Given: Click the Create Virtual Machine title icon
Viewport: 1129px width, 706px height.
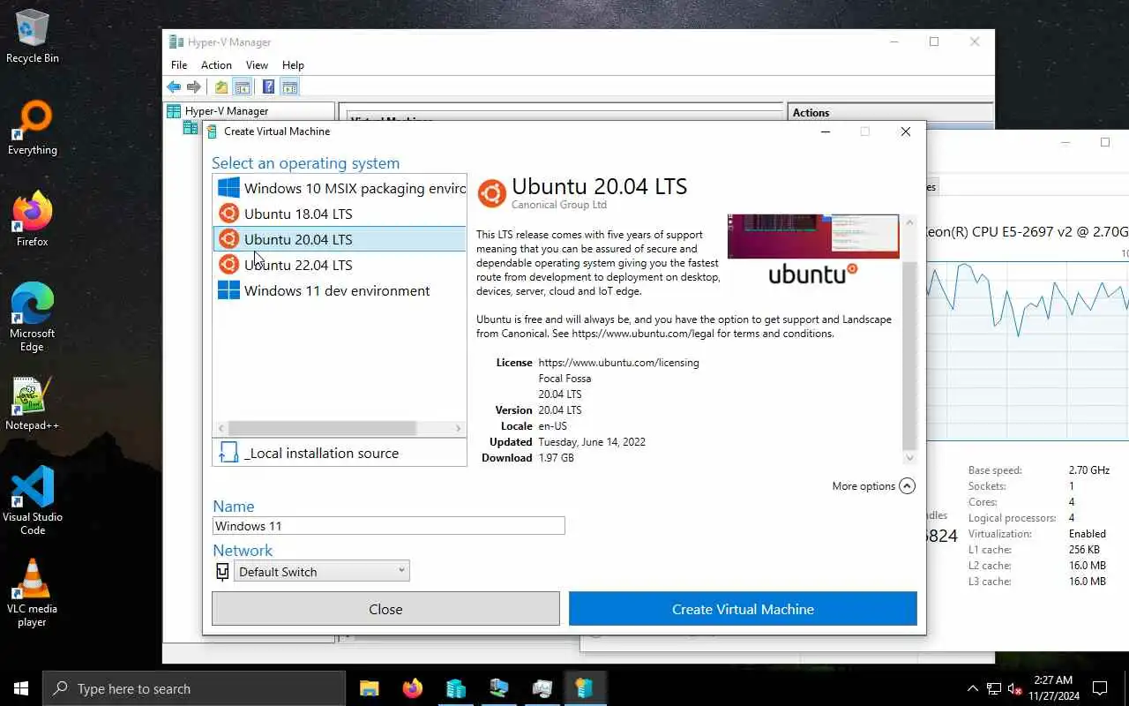Looking at the screenshot, I should click(212, 131).
